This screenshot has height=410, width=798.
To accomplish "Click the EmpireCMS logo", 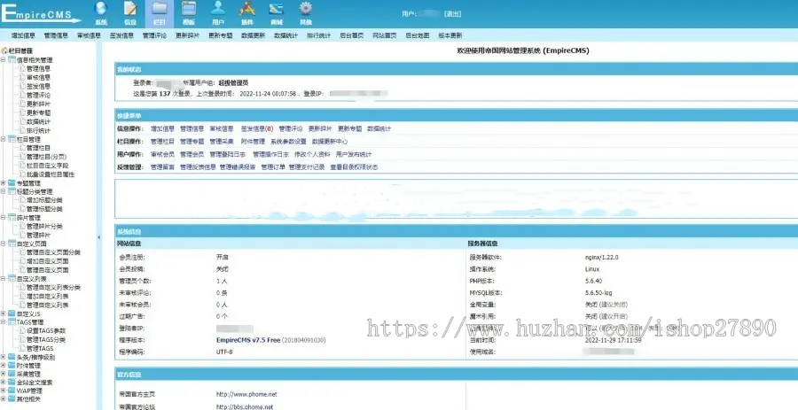I will coord(41,13).
